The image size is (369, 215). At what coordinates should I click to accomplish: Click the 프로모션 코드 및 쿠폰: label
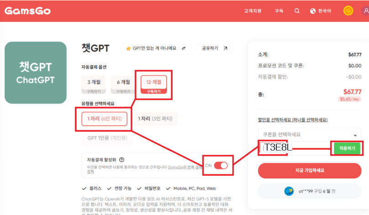click(281, 65)
